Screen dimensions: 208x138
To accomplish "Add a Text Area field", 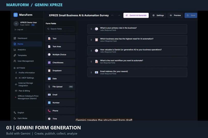I will click(60, 47).
